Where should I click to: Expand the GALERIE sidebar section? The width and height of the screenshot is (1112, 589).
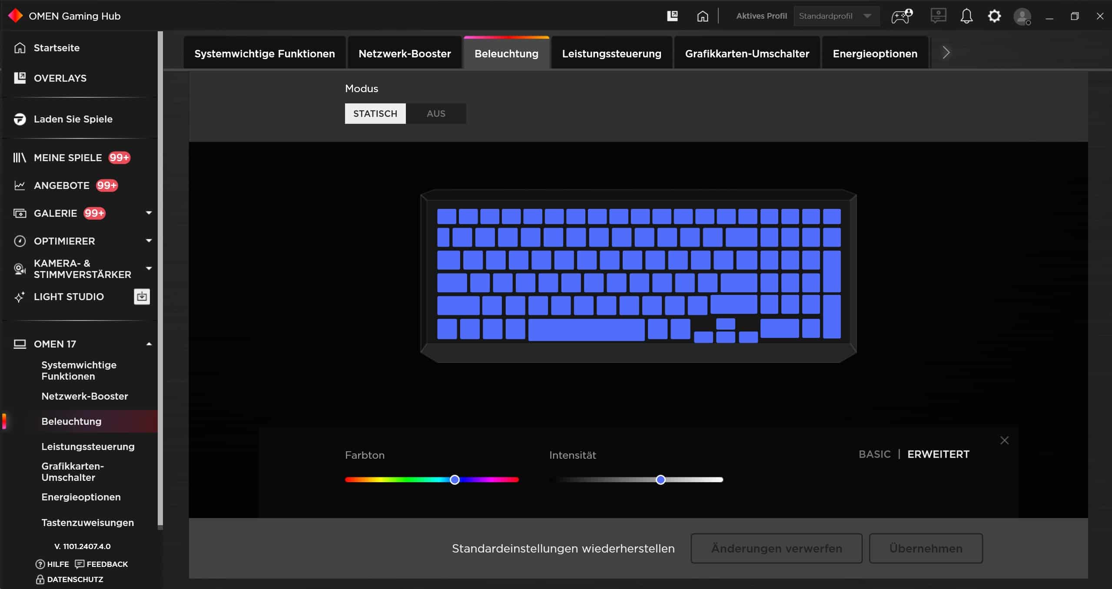click(x=149, y=213)
